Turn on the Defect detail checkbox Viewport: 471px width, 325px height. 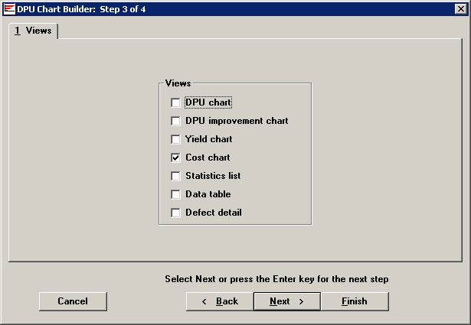coord(176,213)
